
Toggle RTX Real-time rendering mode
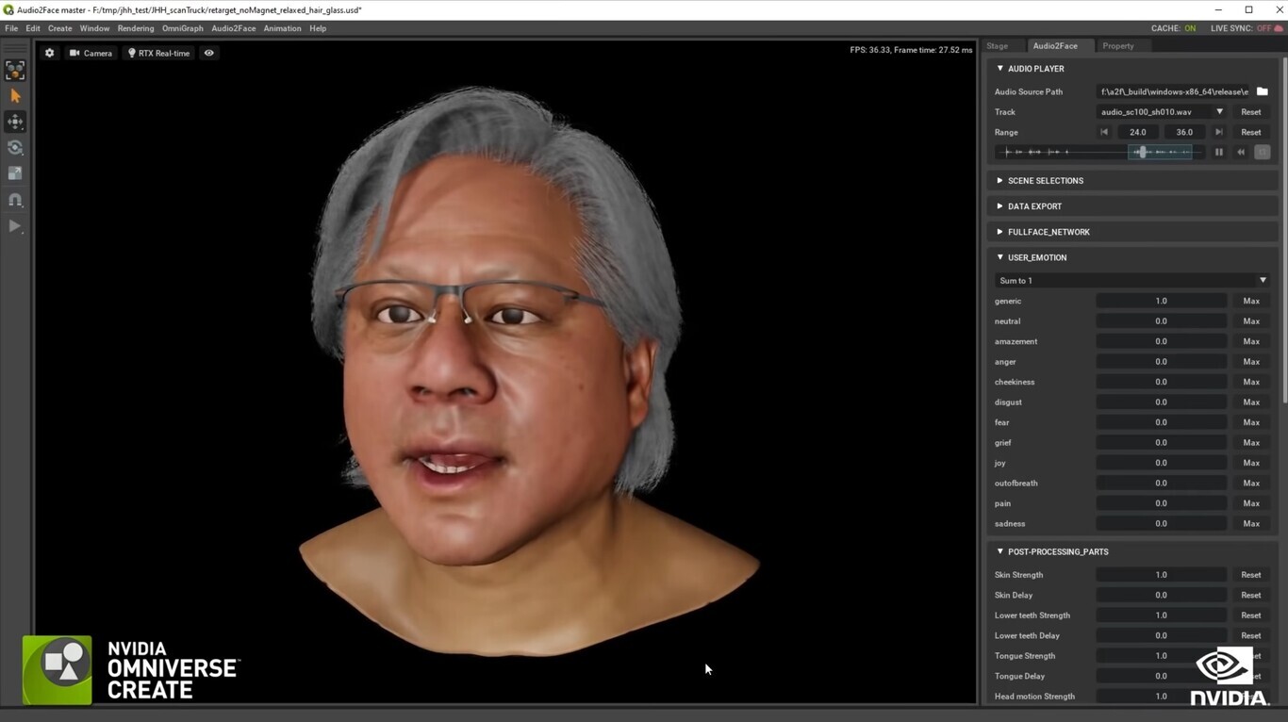coord(157,53)
